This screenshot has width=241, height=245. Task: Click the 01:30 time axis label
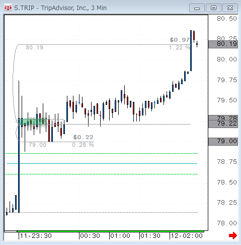[150, 236]
